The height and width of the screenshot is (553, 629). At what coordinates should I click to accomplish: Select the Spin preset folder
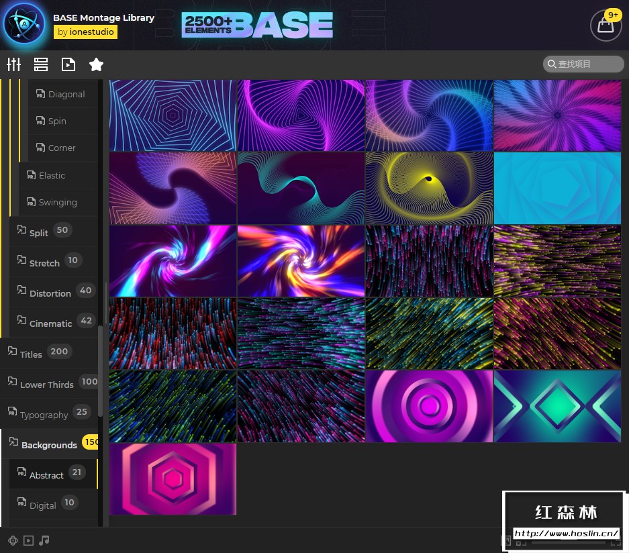click(x=63, y=121)
